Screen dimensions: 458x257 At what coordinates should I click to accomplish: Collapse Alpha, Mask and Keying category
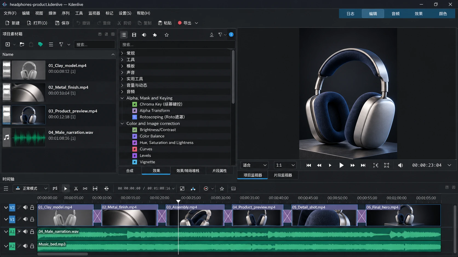[122, 98]
